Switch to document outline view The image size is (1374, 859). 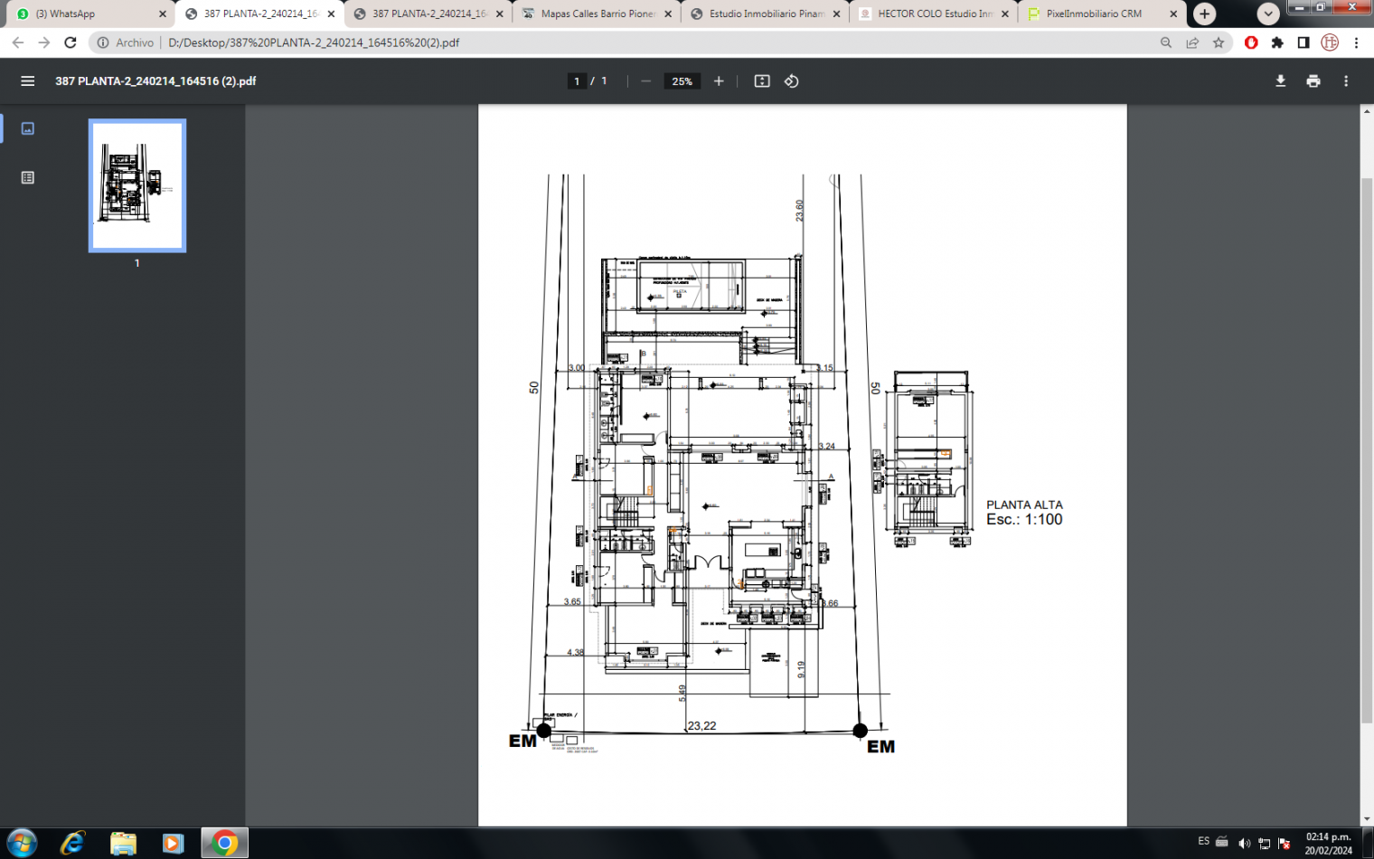[x=28, y=178]
